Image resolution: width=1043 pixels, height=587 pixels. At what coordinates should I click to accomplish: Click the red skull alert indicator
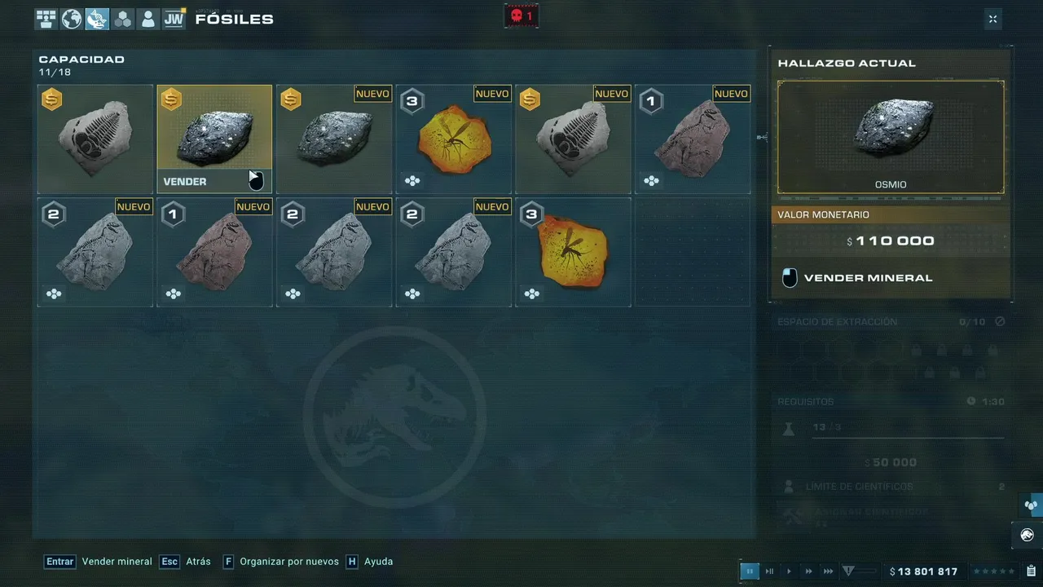521,15
